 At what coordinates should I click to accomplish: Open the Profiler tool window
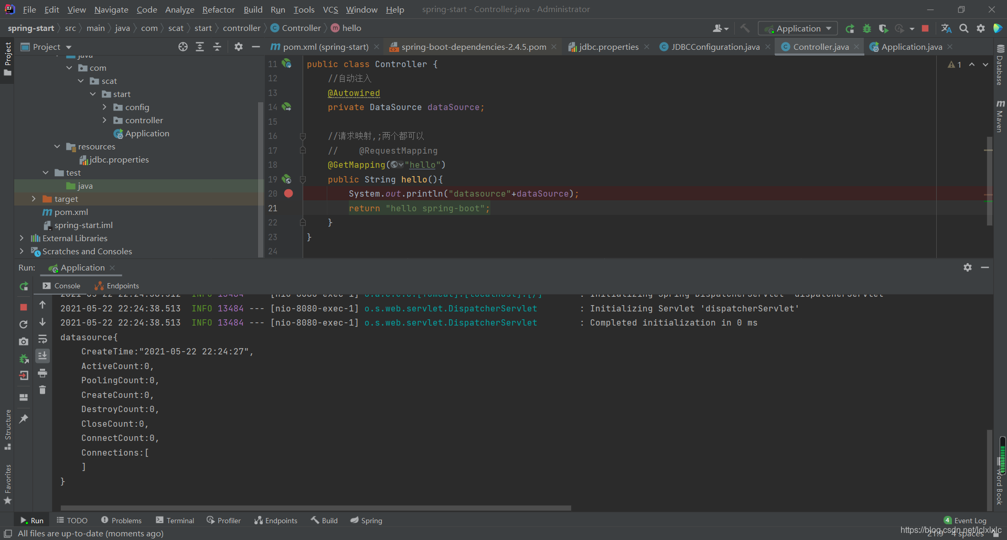(x=224, y=521)
